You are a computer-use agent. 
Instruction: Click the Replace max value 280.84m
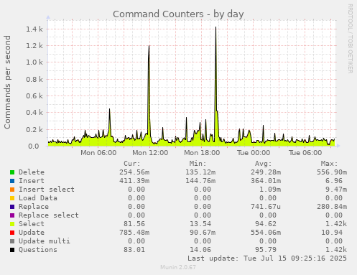click(332, 207)
